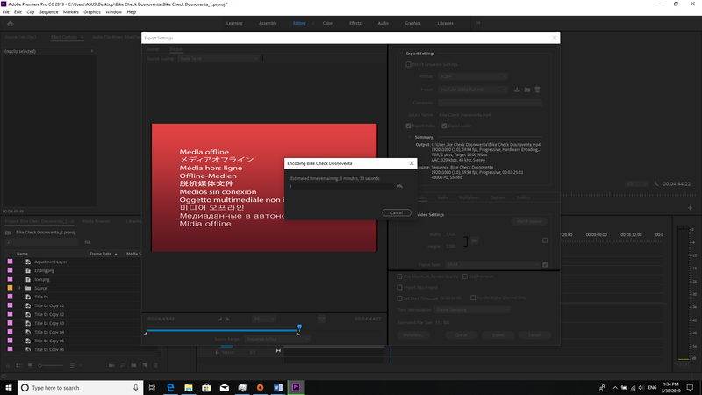Click the import preset icon
This screenshot has width=702, height=395.
(528, 90)
